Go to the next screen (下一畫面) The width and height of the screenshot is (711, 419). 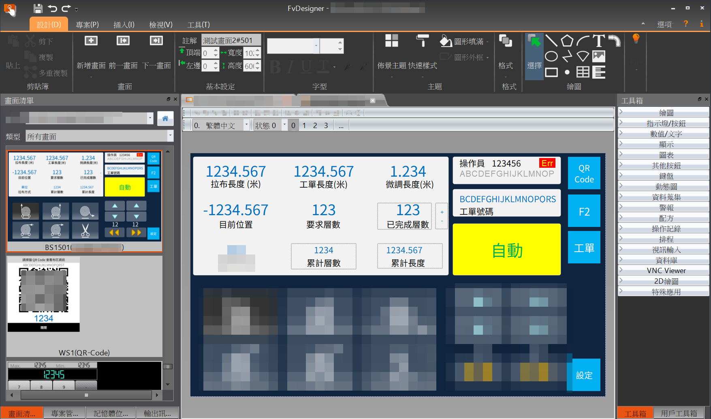(156, 41)
